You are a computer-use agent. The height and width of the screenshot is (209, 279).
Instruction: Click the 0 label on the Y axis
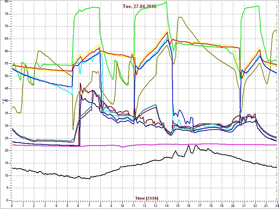click(x=7, y=200)
